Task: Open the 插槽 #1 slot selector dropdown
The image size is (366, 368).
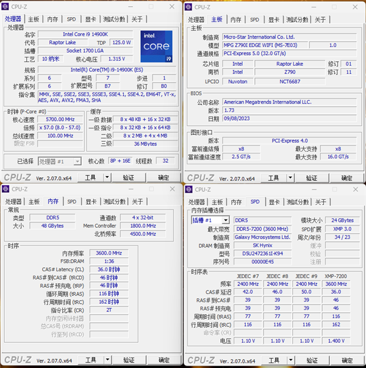Action: pyautogui.click(x=210, y=220)
